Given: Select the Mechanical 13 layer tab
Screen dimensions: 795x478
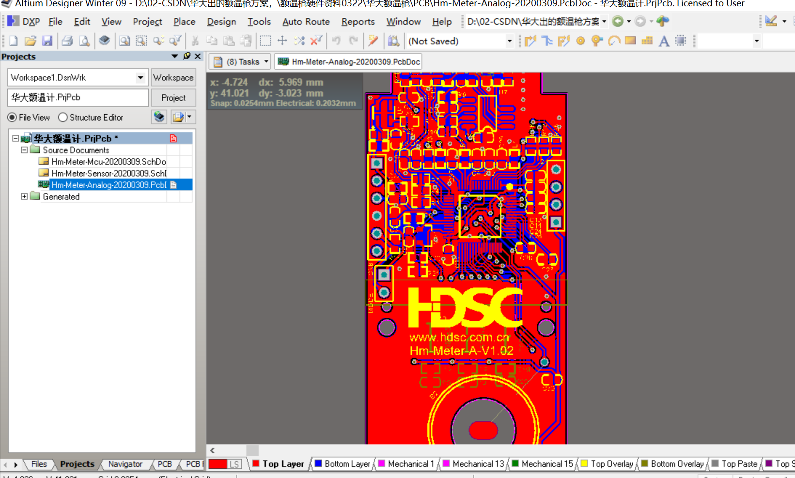Looking at the screenshot, I should pyautogui.click(x=473, y=464).
